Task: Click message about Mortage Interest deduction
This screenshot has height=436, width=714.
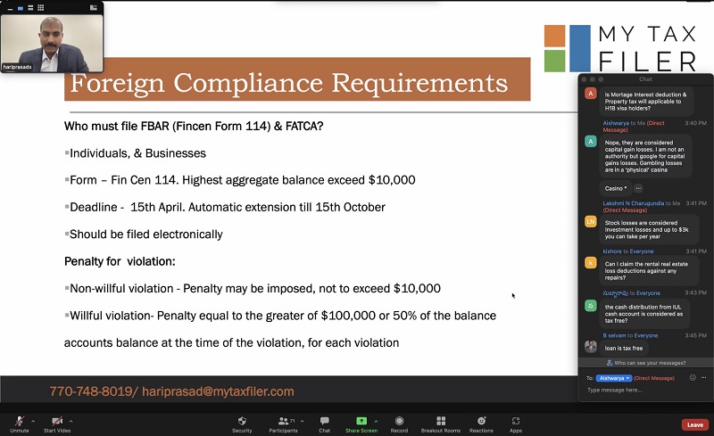Action: pyautogui.click(x=646, y=102)
